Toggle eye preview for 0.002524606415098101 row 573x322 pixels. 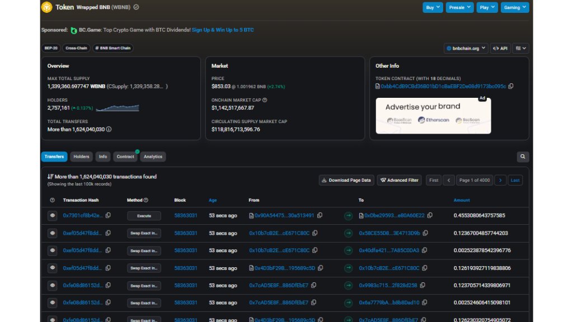coord(52,302)
